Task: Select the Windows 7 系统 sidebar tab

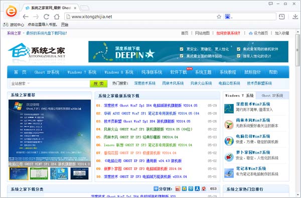Action: click(x=239, y=95)
